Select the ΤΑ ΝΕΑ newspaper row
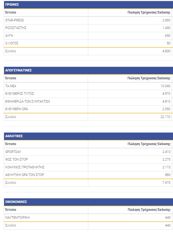Image resolution: width=173 pixels, height=233 pixels. (x=11, y=86)
